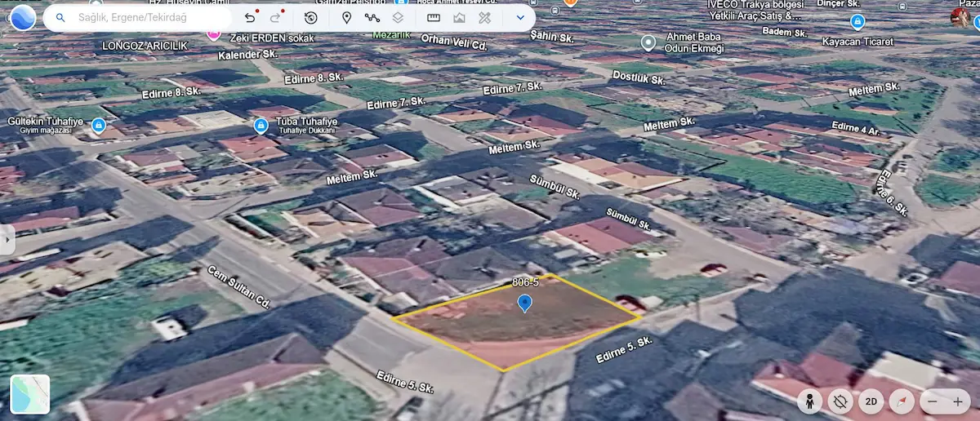Screen dimensions: 980x421
Task: Redo the last action
Action: 276,17
